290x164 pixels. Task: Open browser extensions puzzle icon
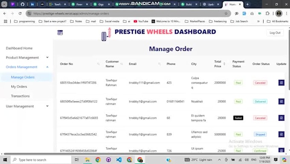267,14
